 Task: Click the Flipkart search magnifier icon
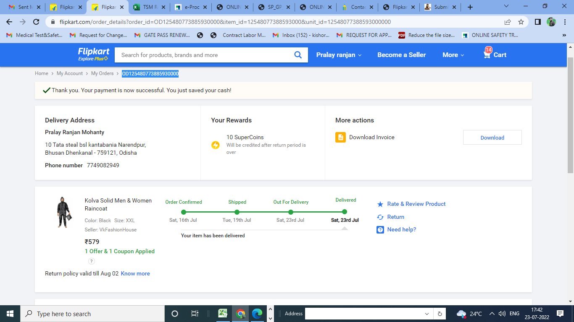pyautogui.click(x=298, y=55)
